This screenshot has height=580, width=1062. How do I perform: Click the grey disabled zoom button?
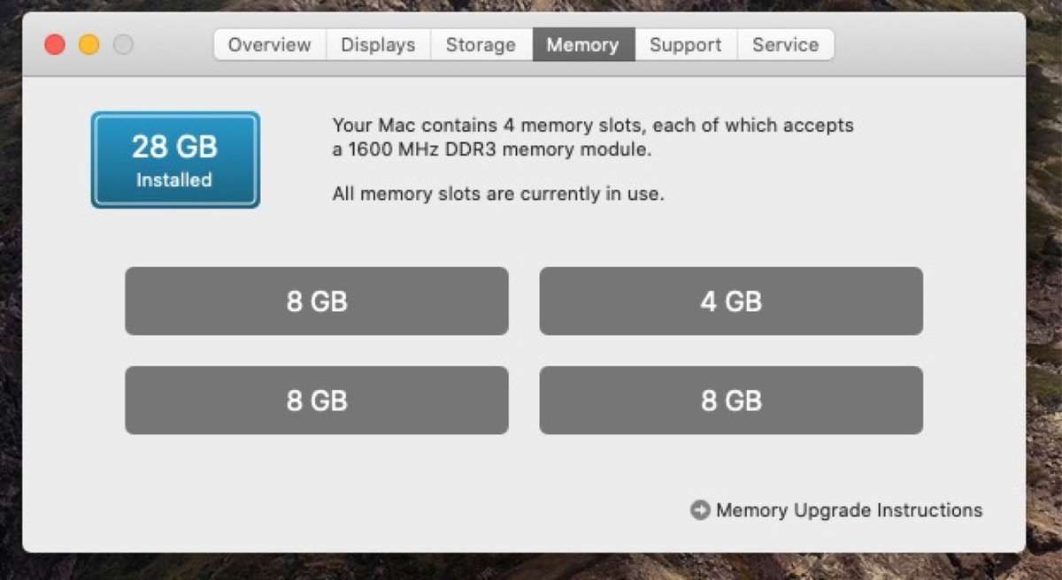123,44
